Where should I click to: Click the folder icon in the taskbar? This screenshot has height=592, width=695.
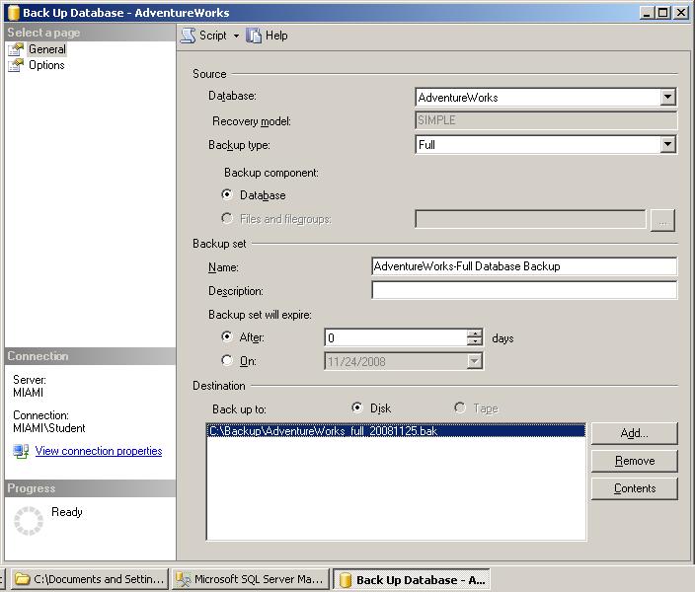[x=22, y=579]
